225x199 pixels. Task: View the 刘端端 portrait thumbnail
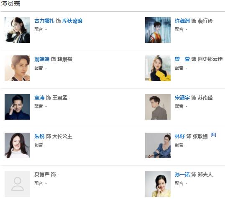[x=18, y=68]
